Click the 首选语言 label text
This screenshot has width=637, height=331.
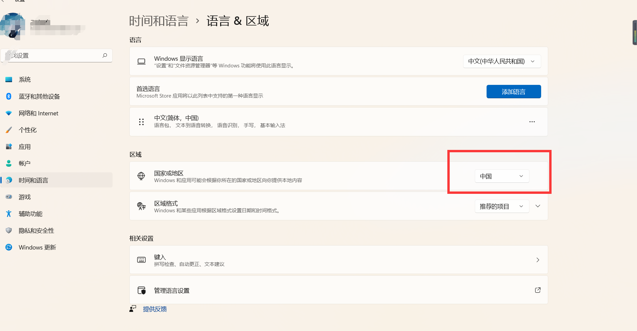point(148,89)
